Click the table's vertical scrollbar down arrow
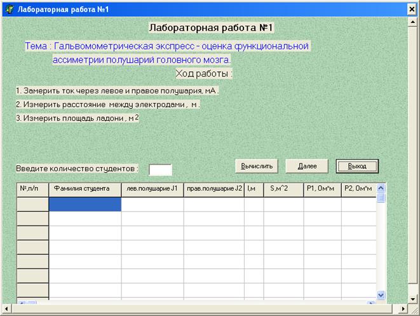 [381, 295]
